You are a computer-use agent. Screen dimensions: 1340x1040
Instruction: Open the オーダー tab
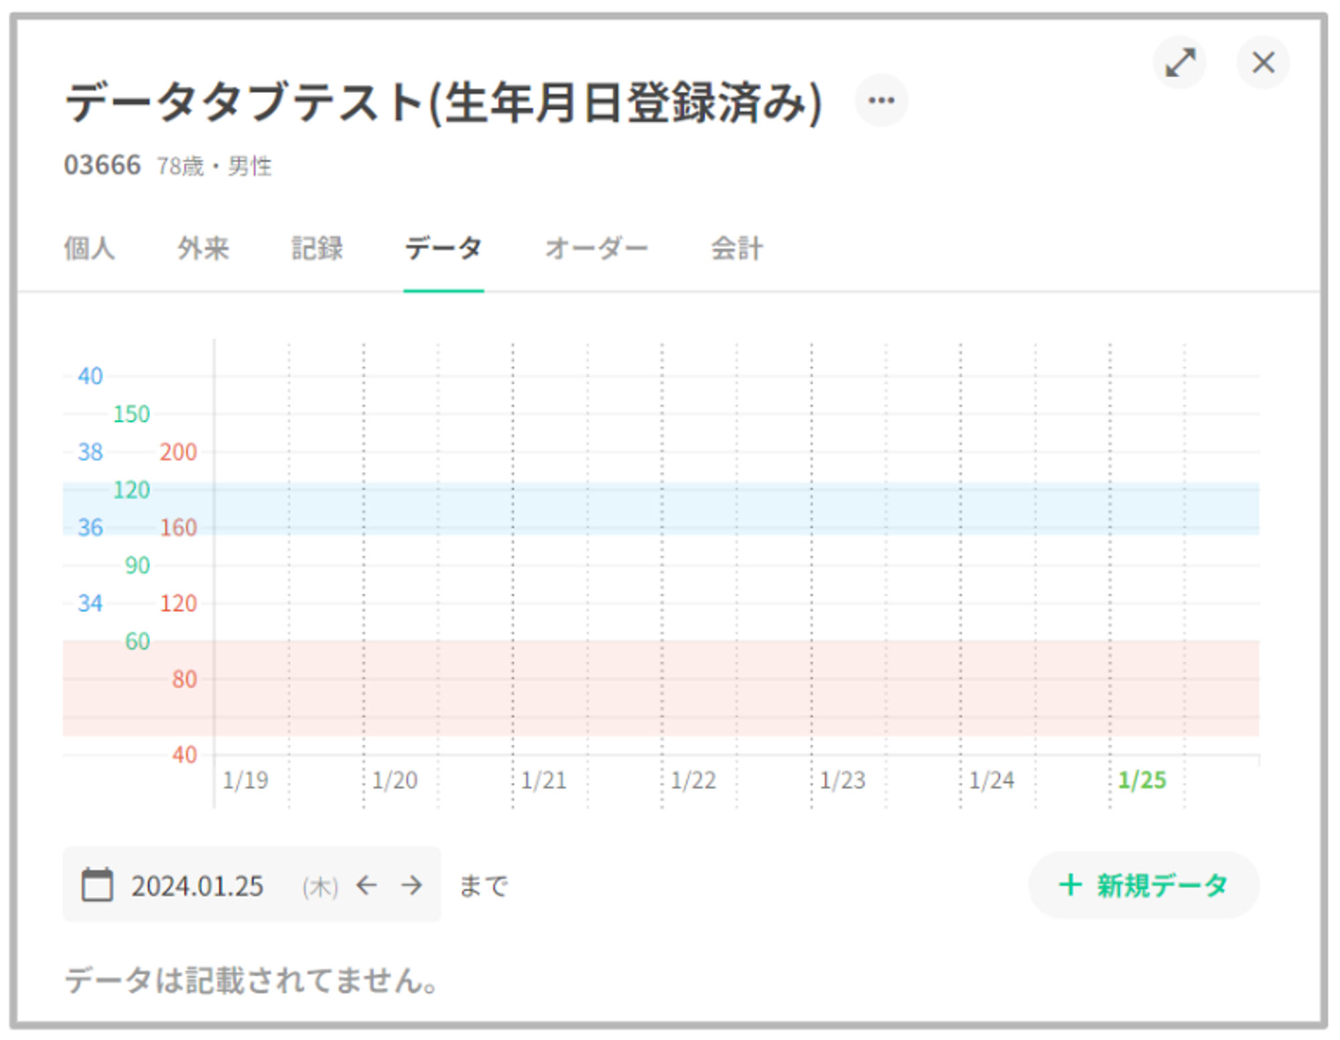pos(596,249)
